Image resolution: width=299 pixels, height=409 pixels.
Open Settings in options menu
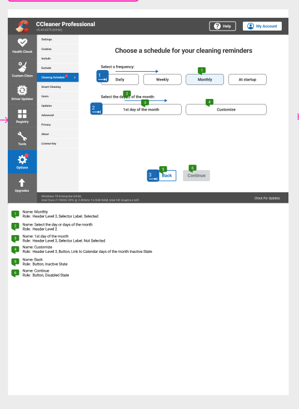pos(58,39)
